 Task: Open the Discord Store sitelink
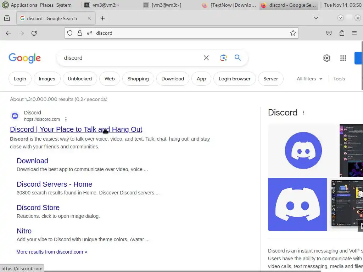(38, 208)
